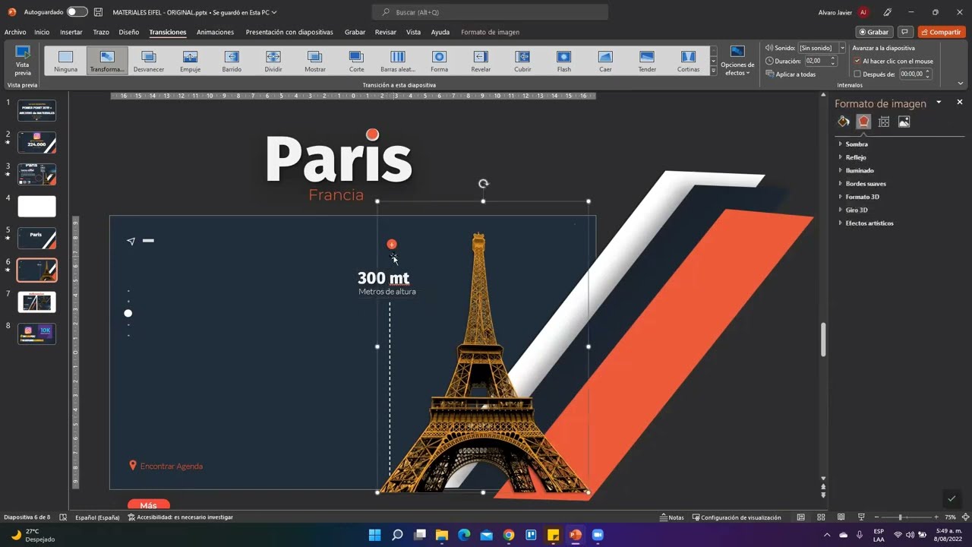Screen dimensions: 972x547
Task: Click the Grabar button
Action: pos(874,32)
